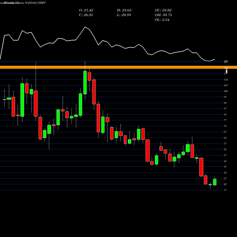Click the 82 price axis label
This screenshot has width=237, height=237.
click(225, 114)
